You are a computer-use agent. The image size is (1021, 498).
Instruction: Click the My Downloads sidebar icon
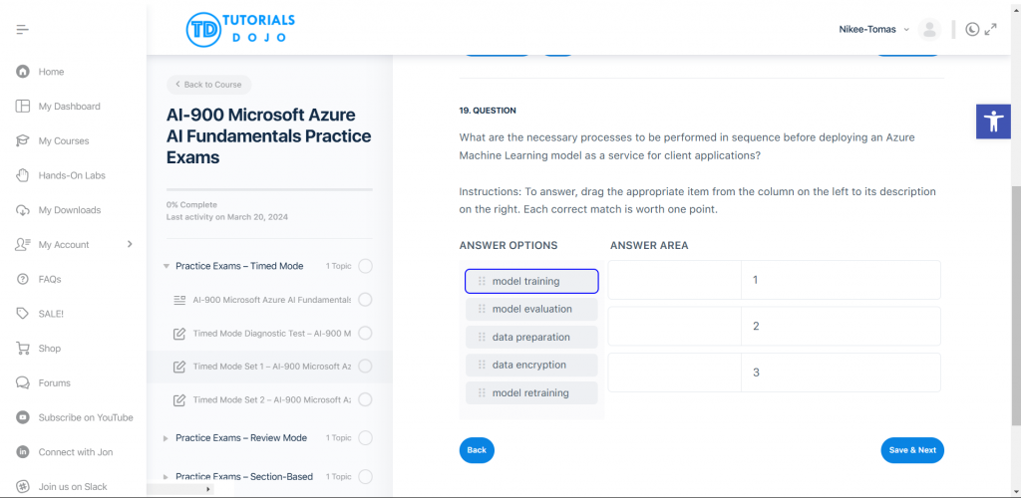(x=23, y=210)
